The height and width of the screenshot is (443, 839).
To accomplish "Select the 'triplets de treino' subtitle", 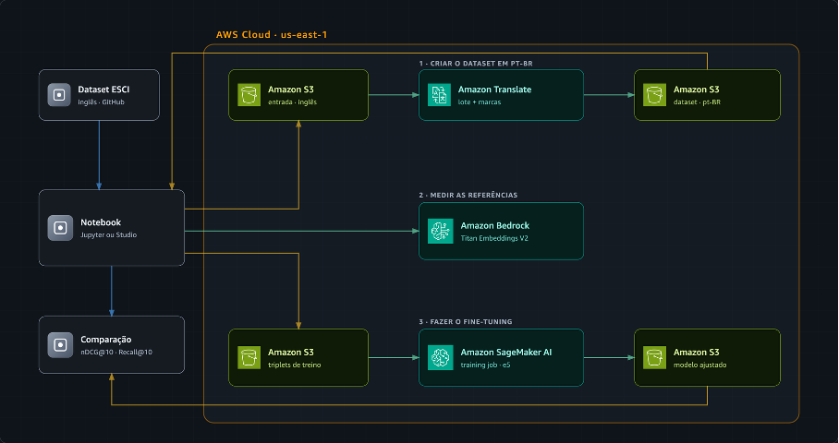I will 294,365.
